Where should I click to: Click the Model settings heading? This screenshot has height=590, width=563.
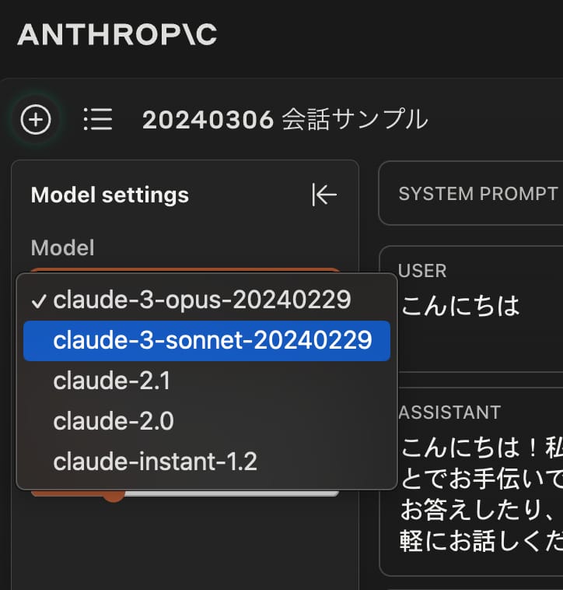110,195
